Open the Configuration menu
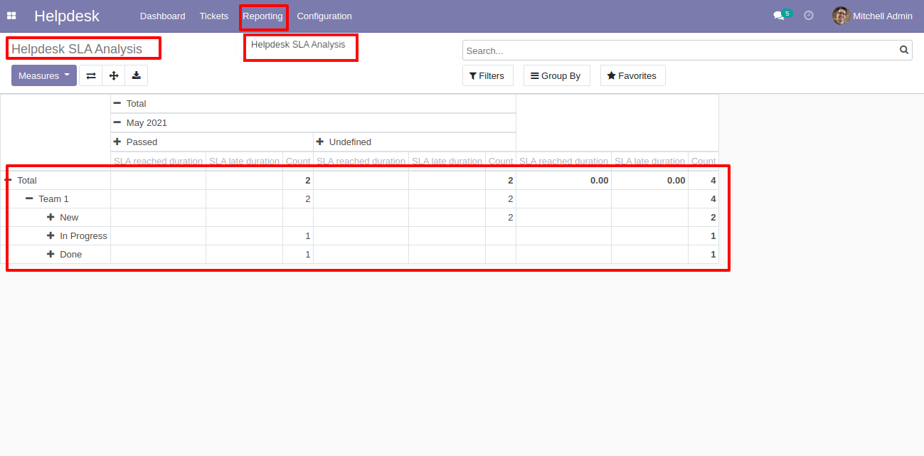This screenshot has height=456, width=924. [324, 16]
